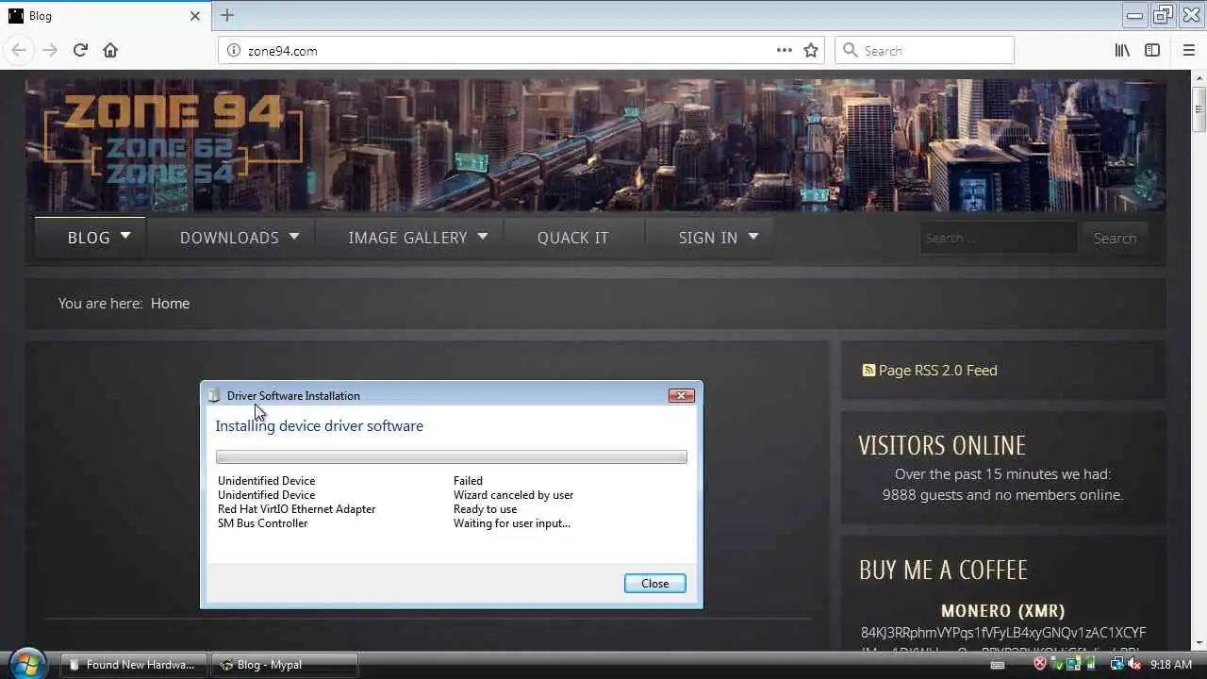Click the Home breadcrumb link
The image size is (1207, 679).
(170, 303)
